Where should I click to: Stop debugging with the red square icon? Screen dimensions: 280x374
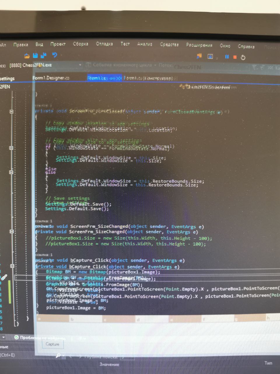pyautogui.click(x=235, y=57)
